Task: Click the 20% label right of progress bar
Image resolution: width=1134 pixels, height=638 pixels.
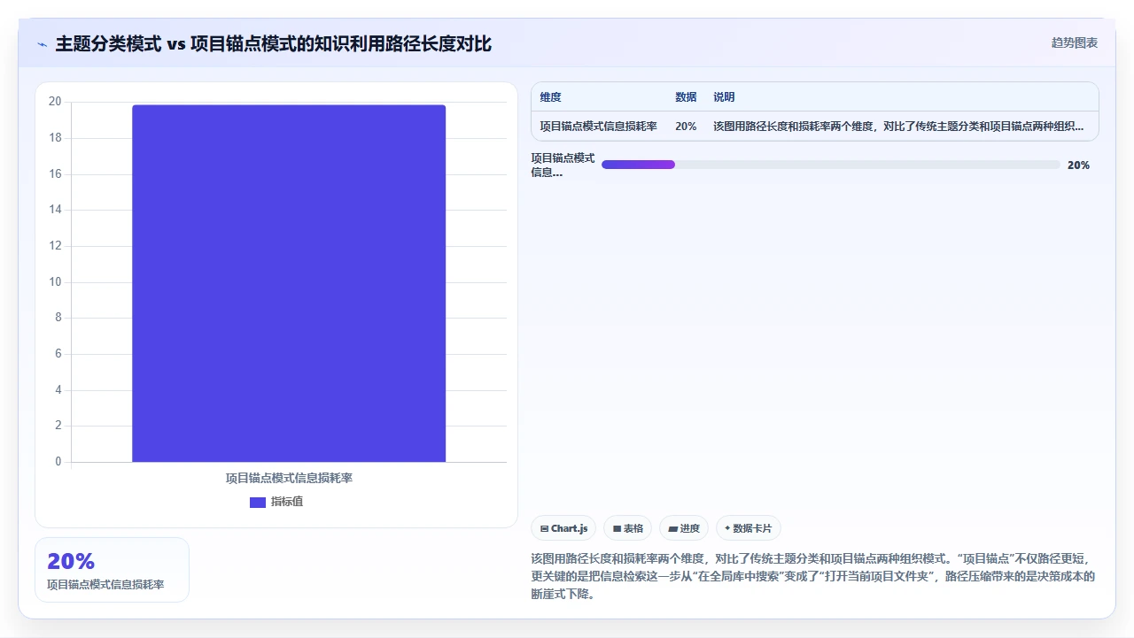Action: click(1078, 165)
